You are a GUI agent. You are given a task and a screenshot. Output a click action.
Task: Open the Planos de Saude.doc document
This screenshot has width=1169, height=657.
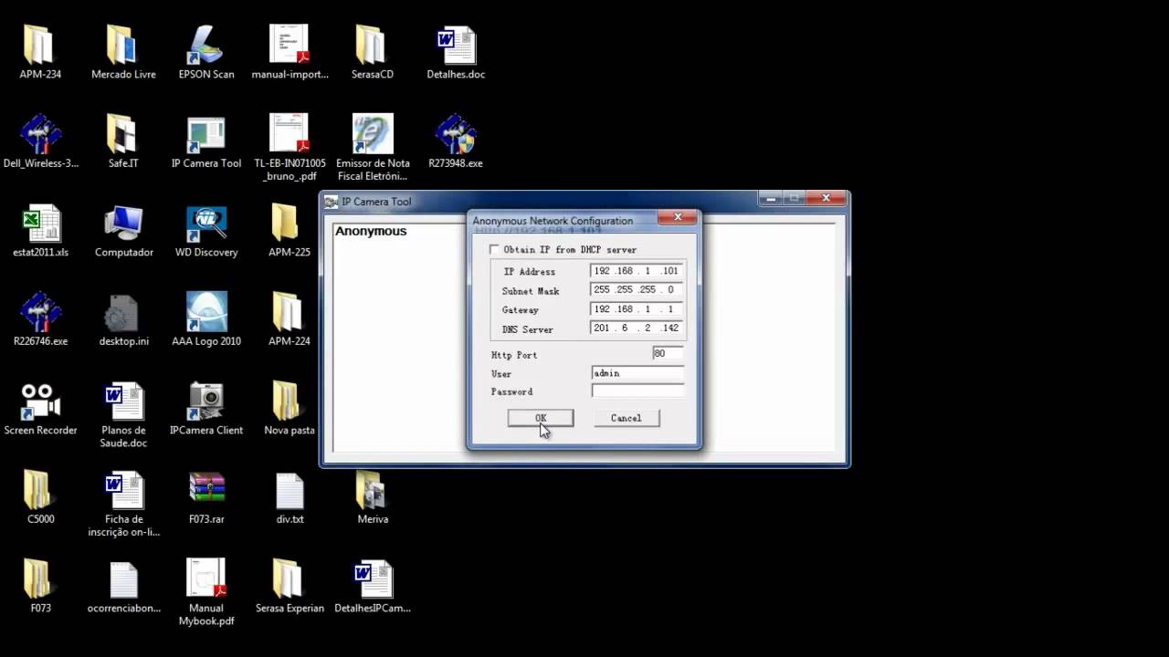tap(123, 401)
